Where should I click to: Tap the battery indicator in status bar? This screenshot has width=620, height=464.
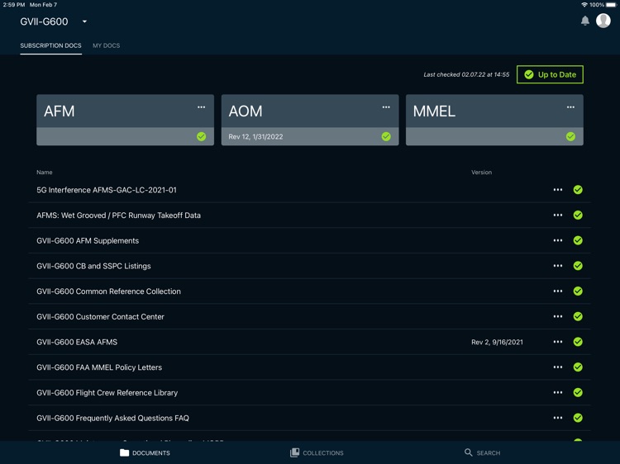tap(611, 5)
